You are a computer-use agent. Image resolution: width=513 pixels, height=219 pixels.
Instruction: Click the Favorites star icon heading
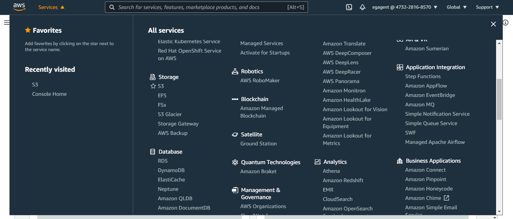pyautogui.click(x=27, y=30)
